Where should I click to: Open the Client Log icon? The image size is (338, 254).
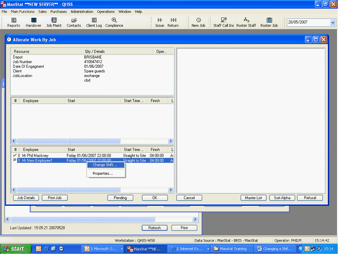click(94, 22)
